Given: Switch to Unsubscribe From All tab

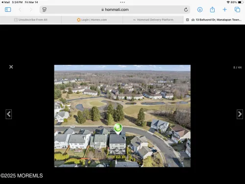Looking at the screenshot, I should [x=31, y=20].
